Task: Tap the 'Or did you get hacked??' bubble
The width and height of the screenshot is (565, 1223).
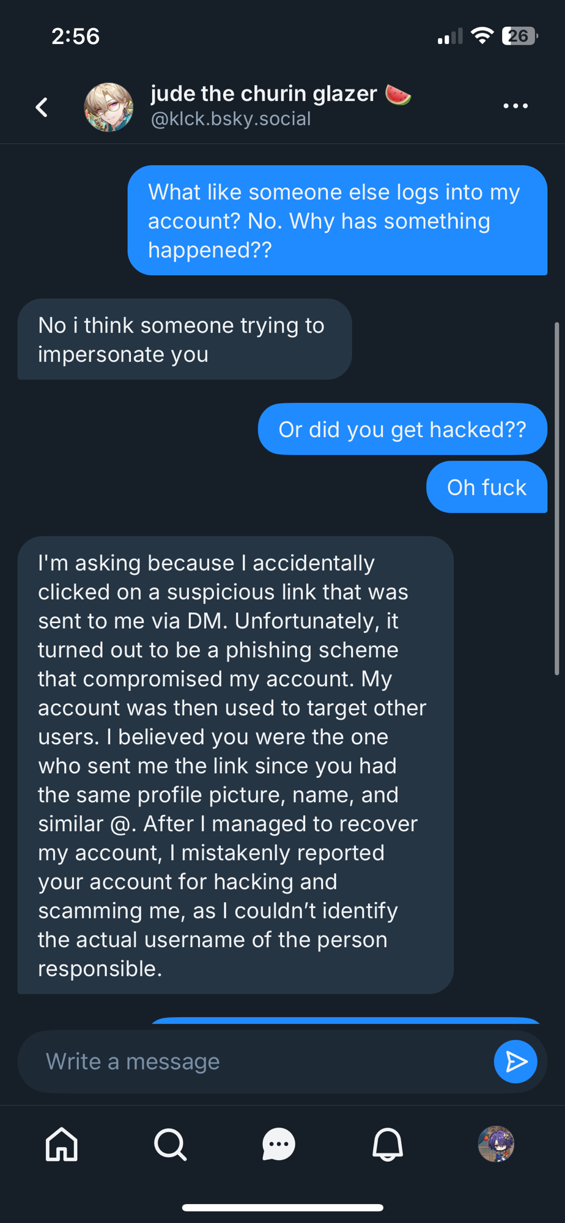Action: [x=402, y=429]
